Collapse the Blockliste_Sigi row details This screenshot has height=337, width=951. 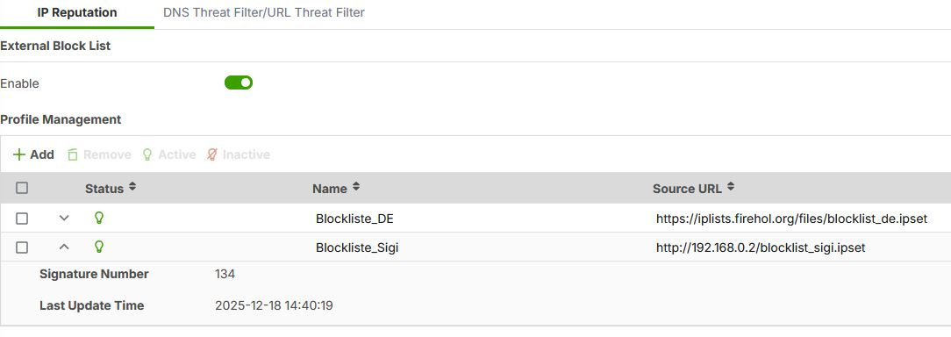coord(64,247)
